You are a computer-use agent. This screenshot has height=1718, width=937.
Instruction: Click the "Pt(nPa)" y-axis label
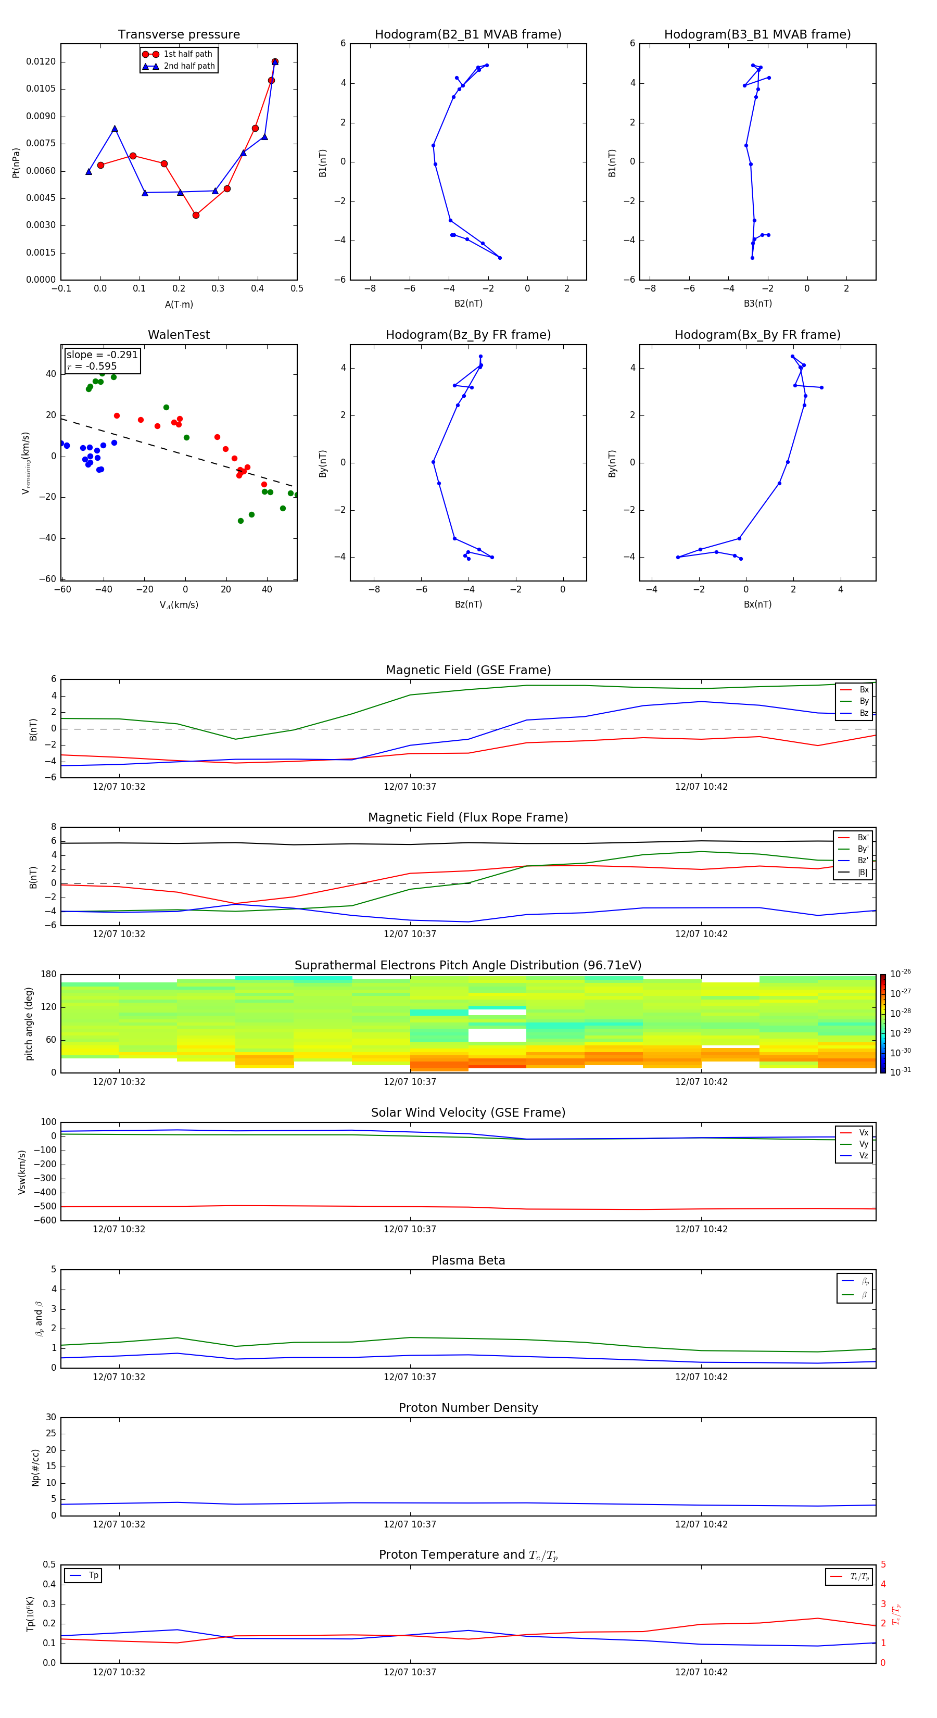pyautogui.click(x=16, y=163)
